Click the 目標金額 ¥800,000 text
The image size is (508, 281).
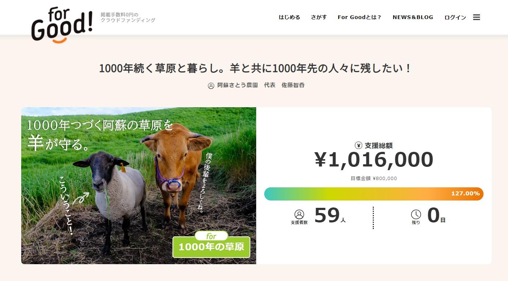(374, 179)
